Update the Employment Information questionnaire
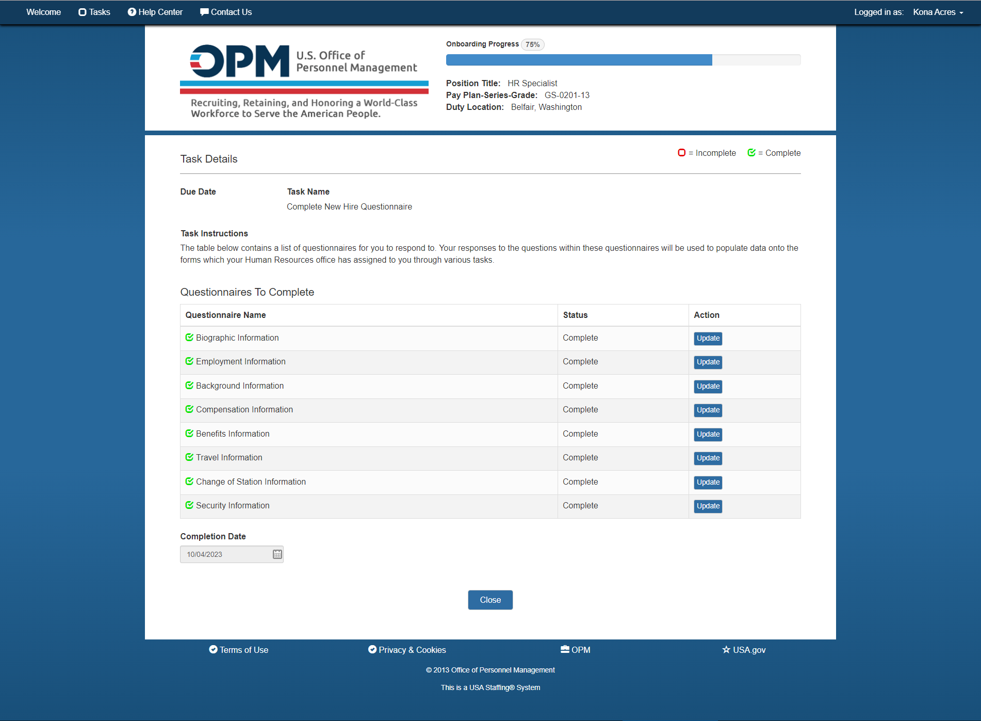The height and width of the screenshot is (721, 981). coord(708,362)
